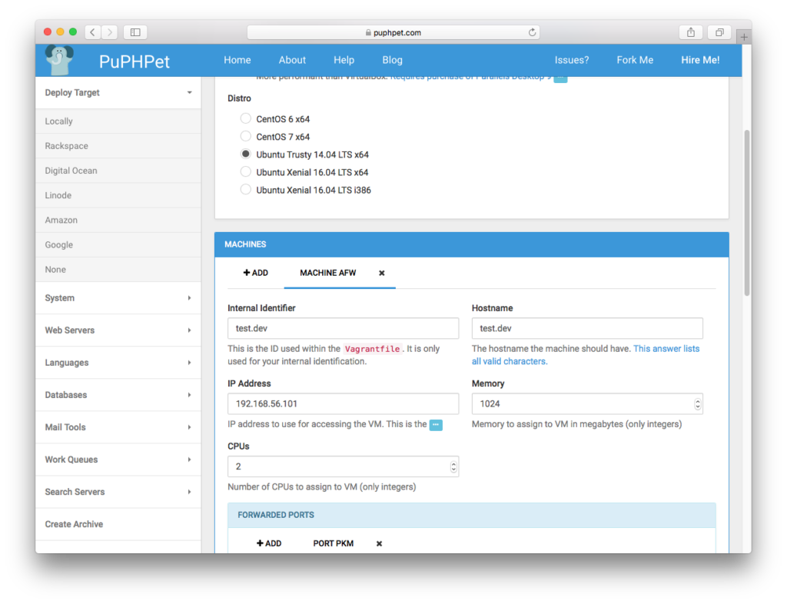Expand the Mail Tools section

point(118,427)
